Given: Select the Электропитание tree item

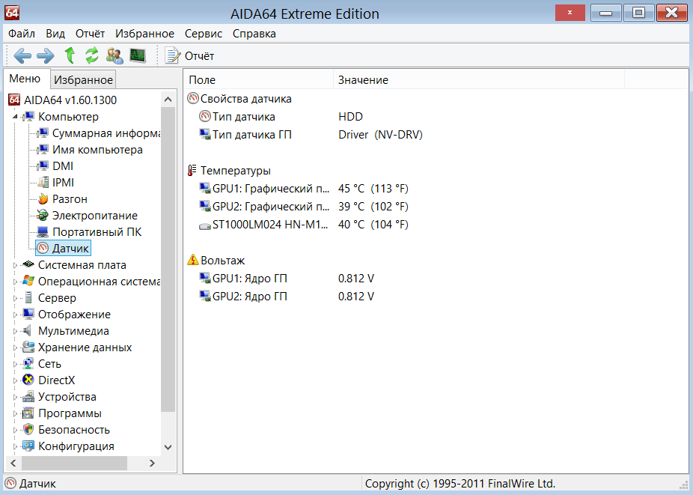Looking at the screenshot, I should coord(94,216).
